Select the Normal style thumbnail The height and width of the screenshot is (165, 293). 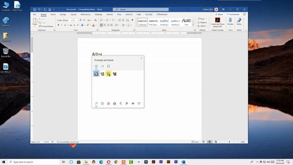tap(142, 22)
